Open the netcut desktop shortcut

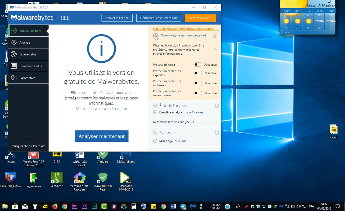click(11, 158)
